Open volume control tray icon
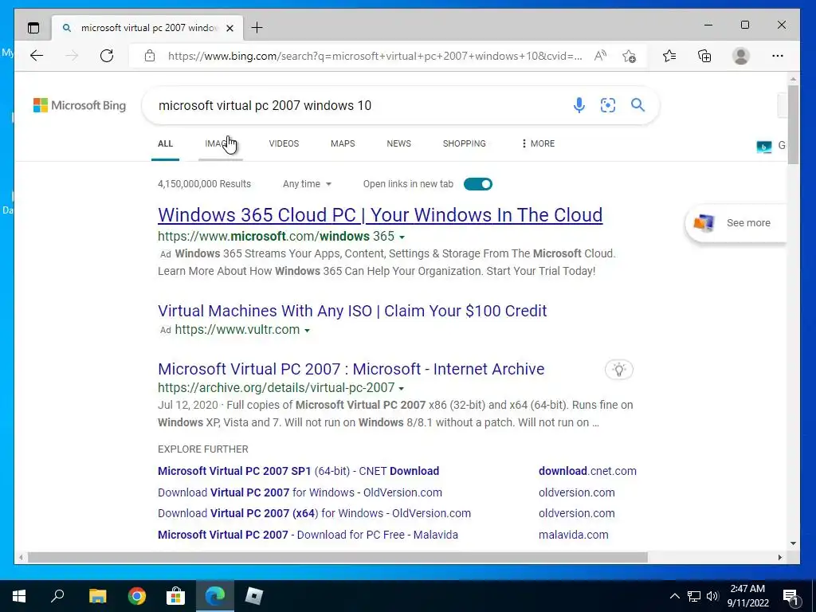816x612 pixels. coord(712,596)
